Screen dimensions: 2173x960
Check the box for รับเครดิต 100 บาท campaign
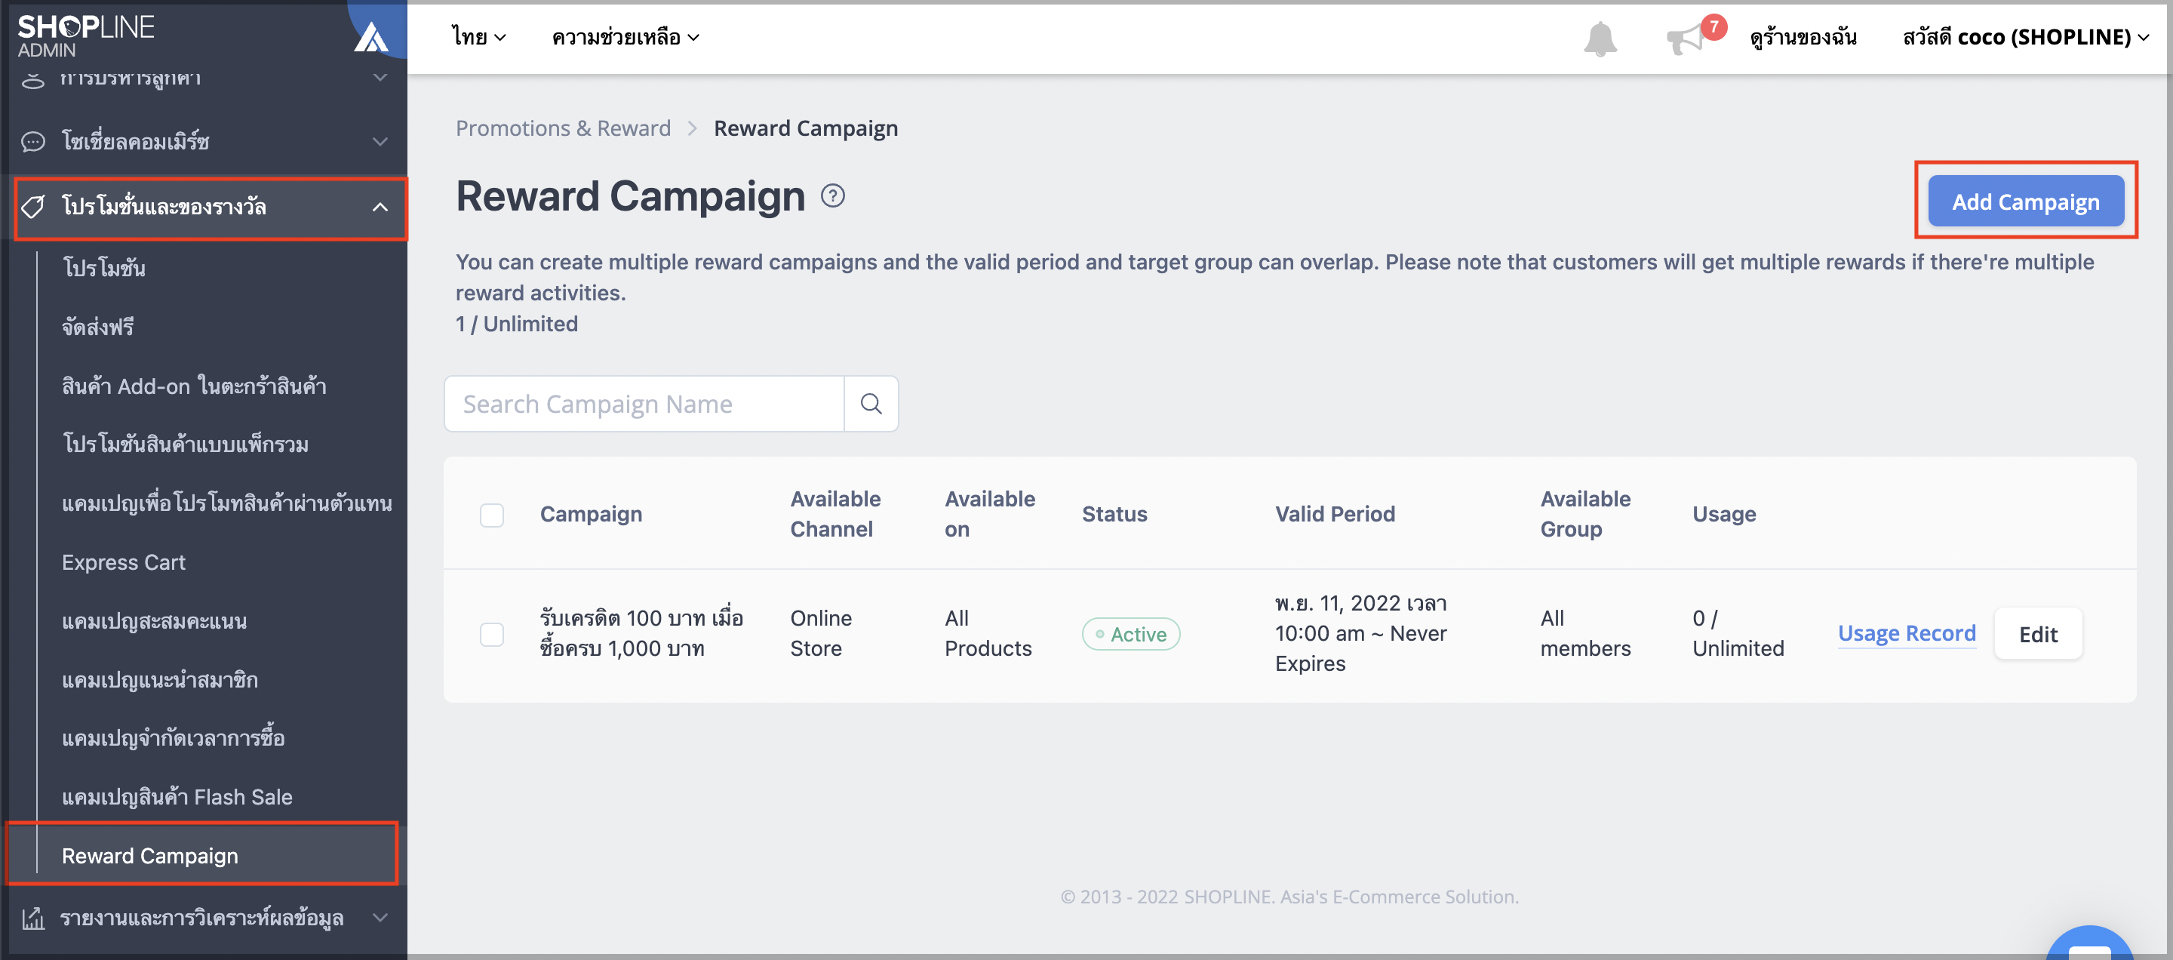click(492, 635)
